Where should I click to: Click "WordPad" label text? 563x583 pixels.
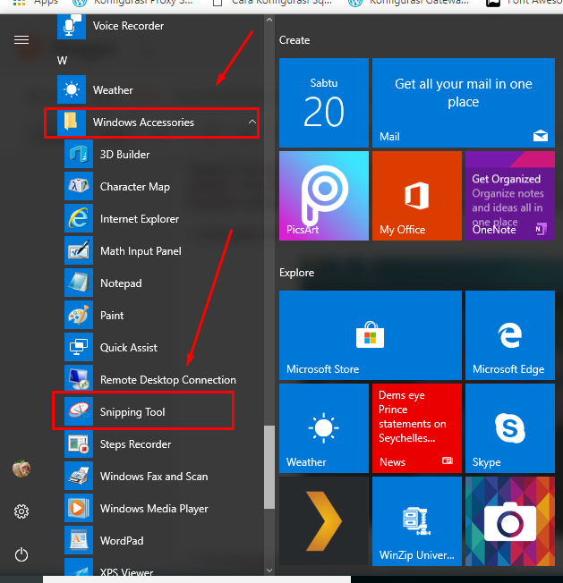pos(122,541)
